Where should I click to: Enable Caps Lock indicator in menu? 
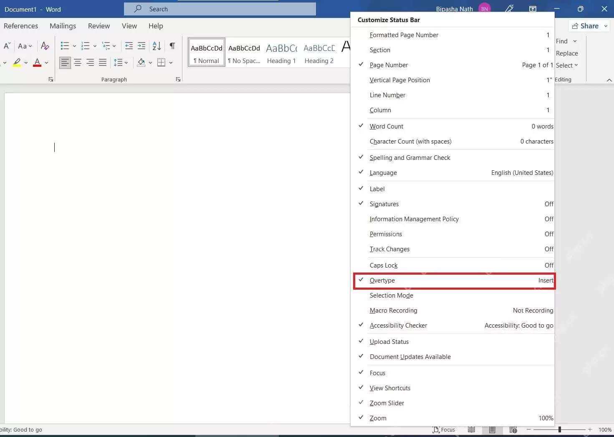[454, 265]
